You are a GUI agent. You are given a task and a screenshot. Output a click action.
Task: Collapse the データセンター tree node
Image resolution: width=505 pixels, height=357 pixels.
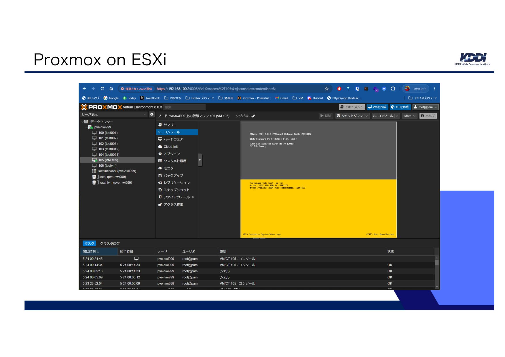(x=83, y=122)
